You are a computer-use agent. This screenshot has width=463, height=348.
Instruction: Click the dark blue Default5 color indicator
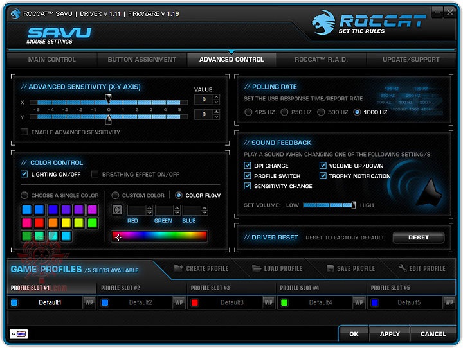coord(375,302)
